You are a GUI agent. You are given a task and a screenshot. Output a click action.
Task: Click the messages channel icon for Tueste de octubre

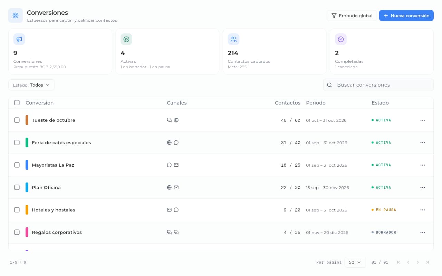169,120
